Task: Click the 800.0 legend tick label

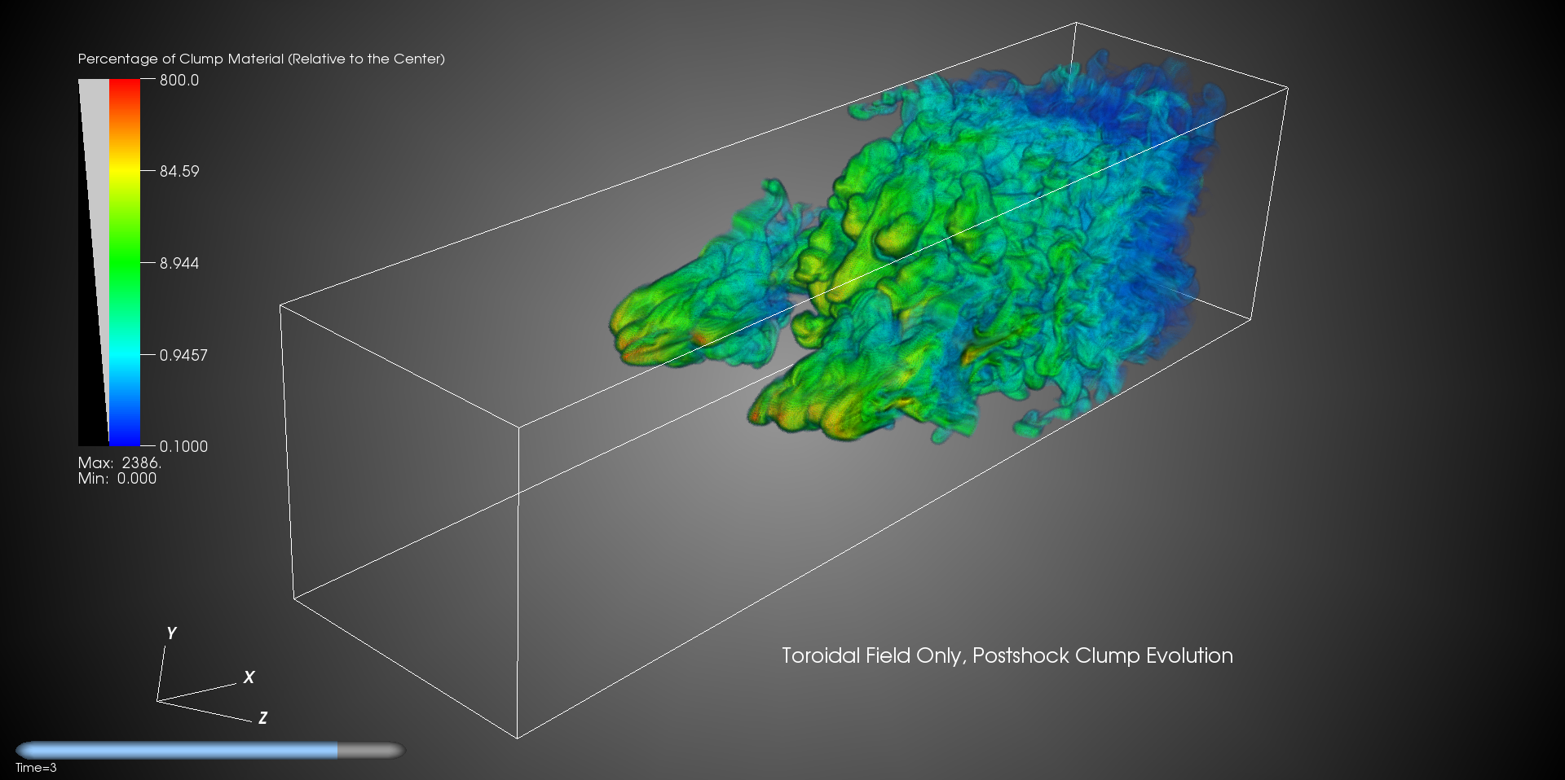Action: click(179, 80)
